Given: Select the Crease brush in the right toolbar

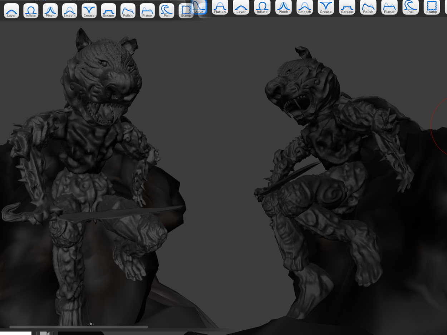Looking at the screenshot, I should pyautogui.click(x=325, y=7).
